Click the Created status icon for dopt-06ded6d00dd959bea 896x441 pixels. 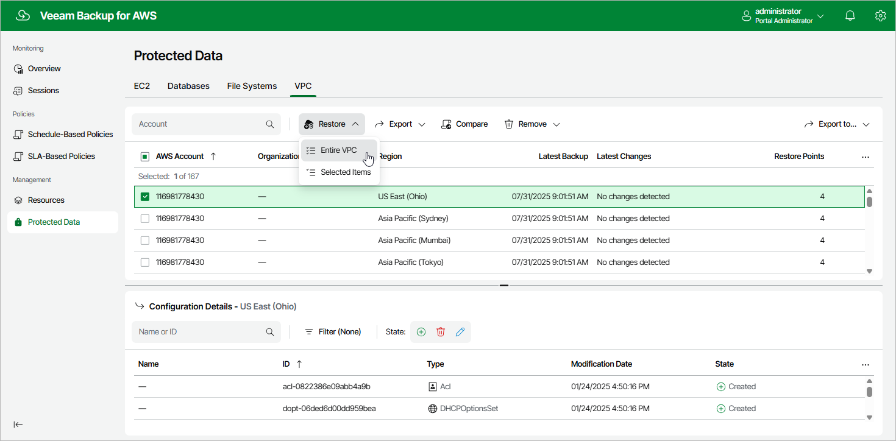point(721,409)
